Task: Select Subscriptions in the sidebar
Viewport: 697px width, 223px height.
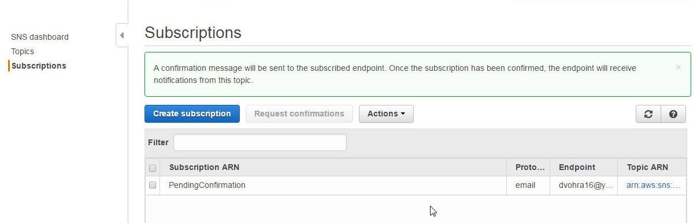Action: (x=39, y=66)
